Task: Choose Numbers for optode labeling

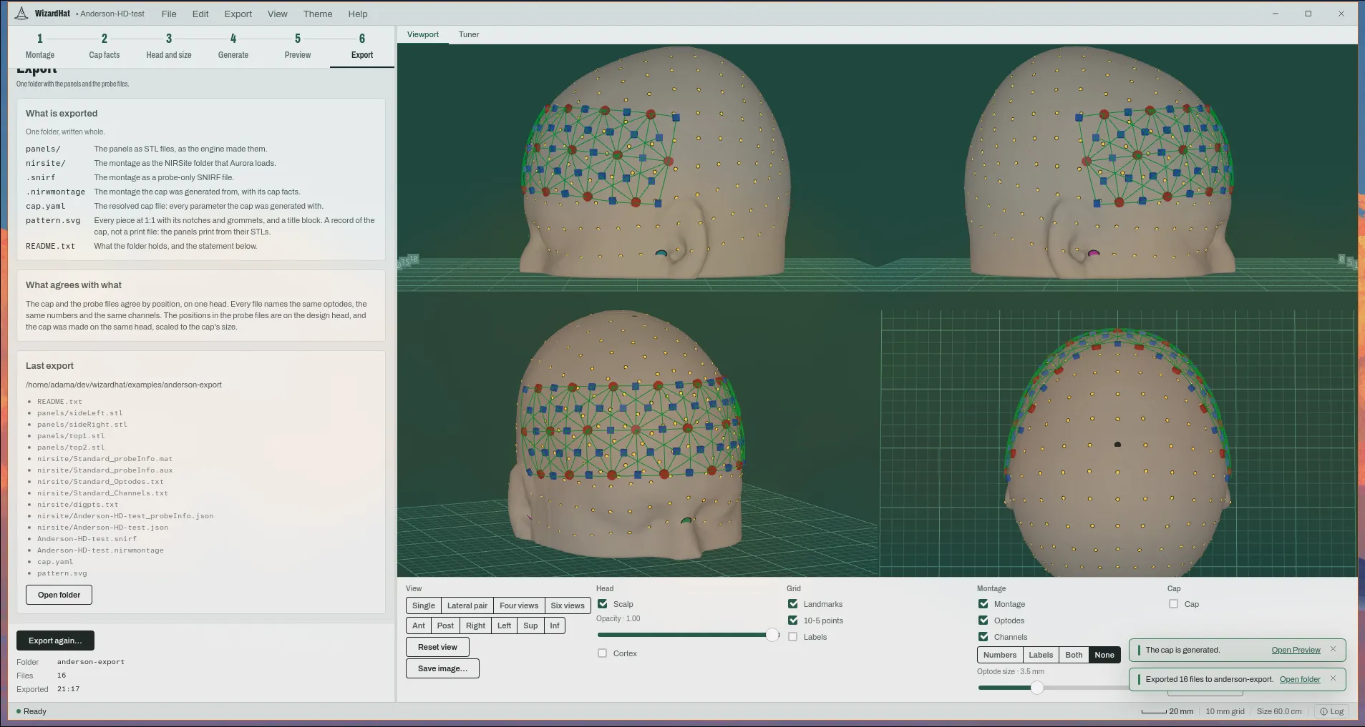Action: pos(1000,655)
